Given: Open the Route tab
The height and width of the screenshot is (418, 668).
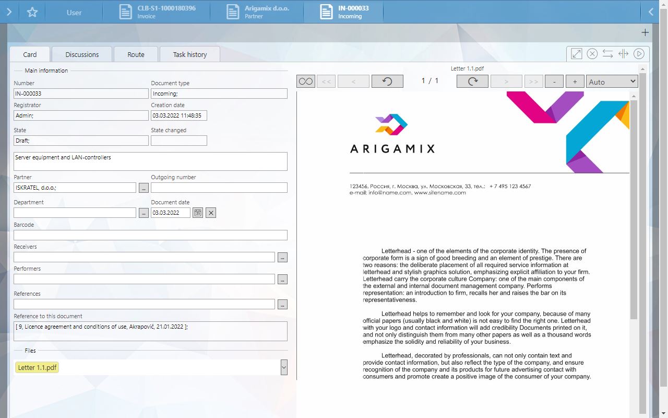Looking at the screenshot, I should (x=136, y=54).
